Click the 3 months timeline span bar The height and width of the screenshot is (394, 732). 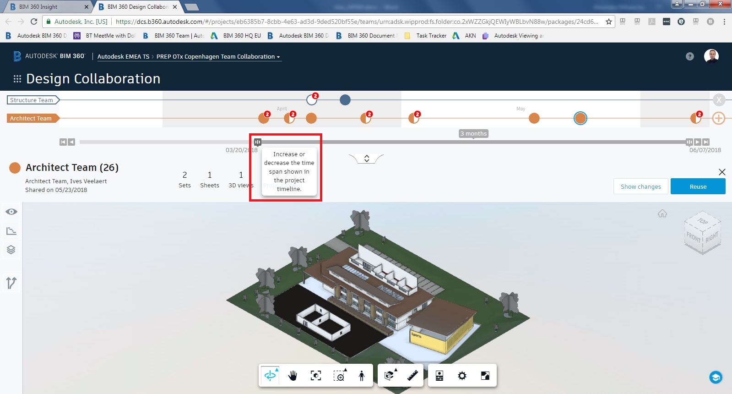[x=473, y=142]
